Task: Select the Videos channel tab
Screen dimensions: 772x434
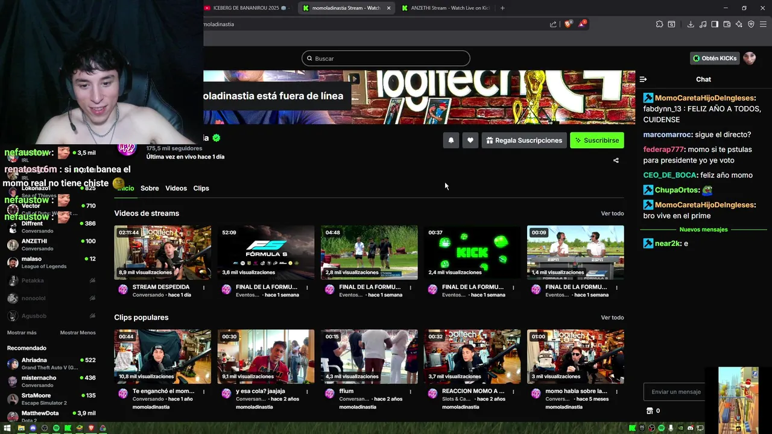Action: pos(176,188)
